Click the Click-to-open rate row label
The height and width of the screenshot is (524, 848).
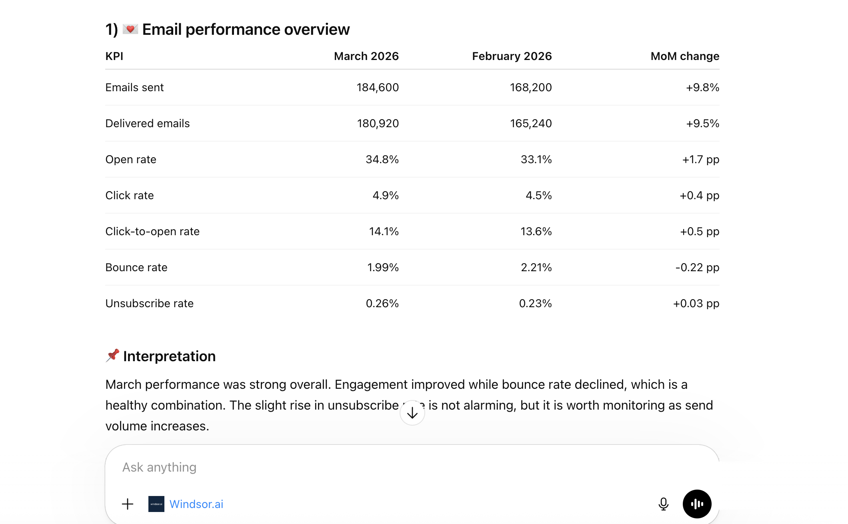pyautogui.click(x=152, y=231)
